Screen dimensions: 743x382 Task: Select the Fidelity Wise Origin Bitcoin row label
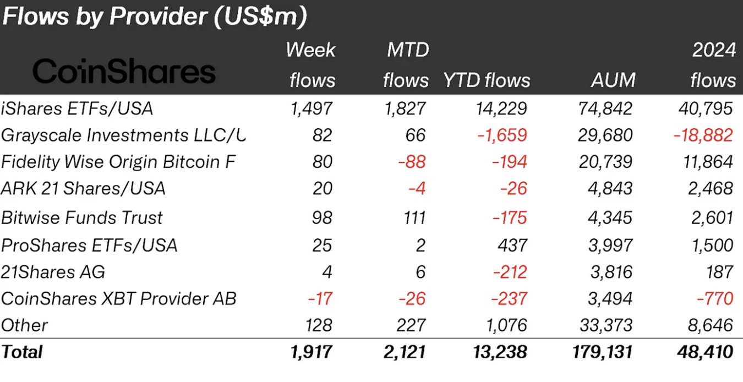tap(118, 162)
